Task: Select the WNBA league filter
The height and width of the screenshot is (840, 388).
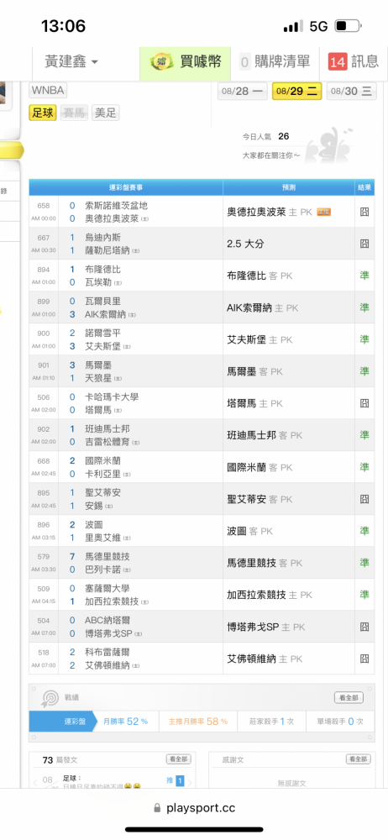Action: pos(48,90)
